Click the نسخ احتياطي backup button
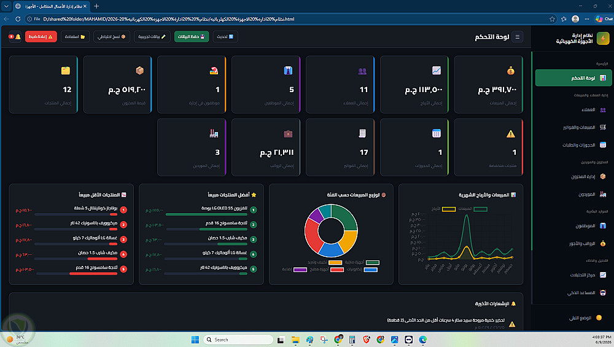 coord(112,37)
